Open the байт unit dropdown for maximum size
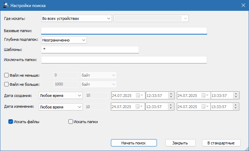Screen dimensions: 249x151 [99, 84]
